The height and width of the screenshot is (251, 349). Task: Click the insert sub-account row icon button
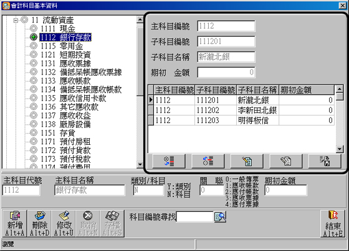(x=169, y=161)
